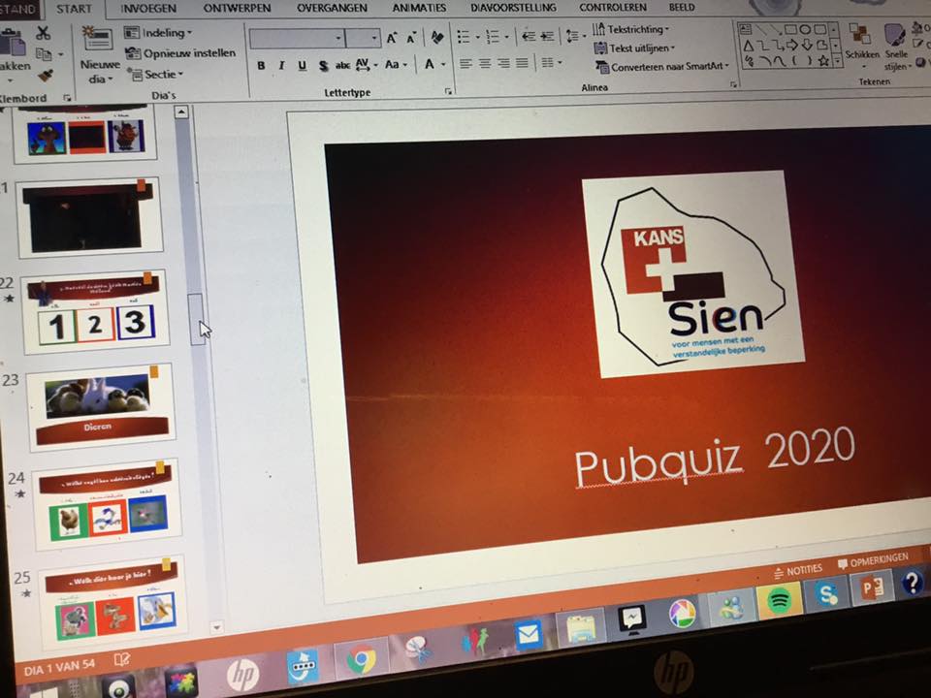Click slide panel scroll up arrow
This screenshot has width=931, height=698.
(x=181, y=112)
